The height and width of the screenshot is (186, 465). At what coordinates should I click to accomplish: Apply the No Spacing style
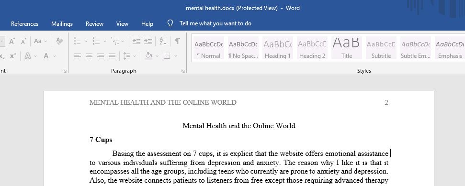click(x=243, y=48)
